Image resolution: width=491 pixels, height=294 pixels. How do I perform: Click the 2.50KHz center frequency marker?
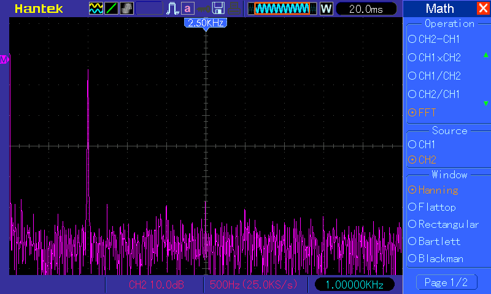(x=206, y=23)
